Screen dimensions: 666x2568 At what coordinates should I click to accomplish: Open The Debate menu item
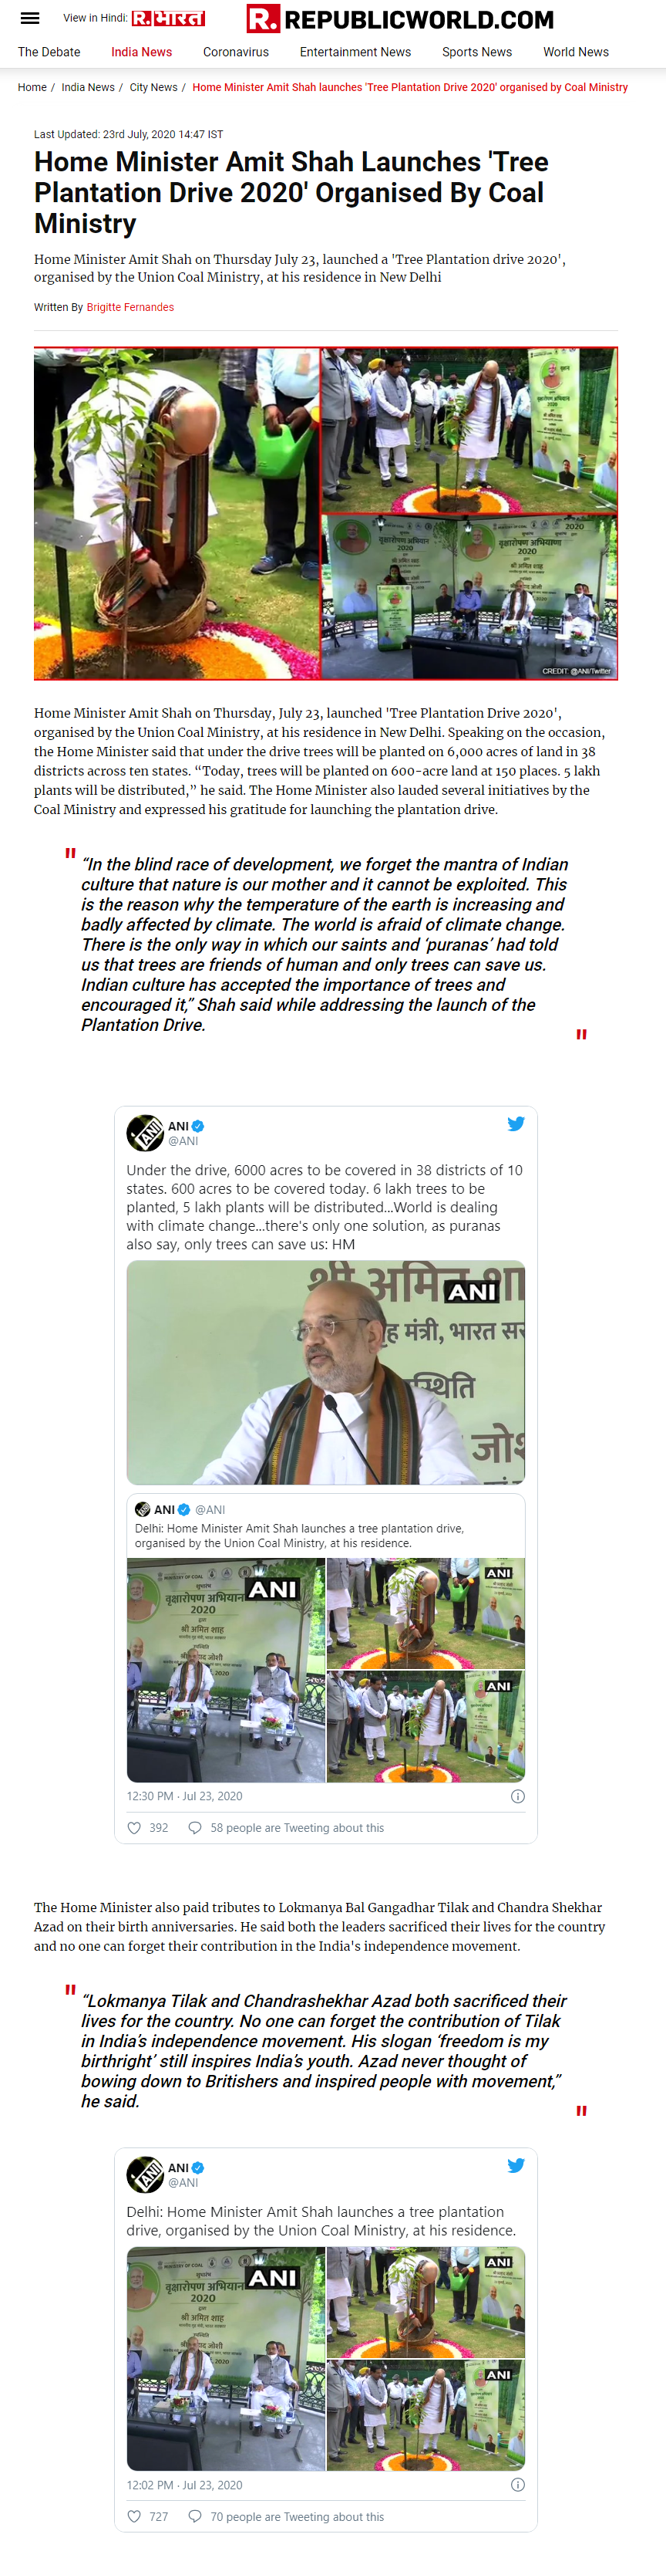pyautogui.click(x=49, y=52)
